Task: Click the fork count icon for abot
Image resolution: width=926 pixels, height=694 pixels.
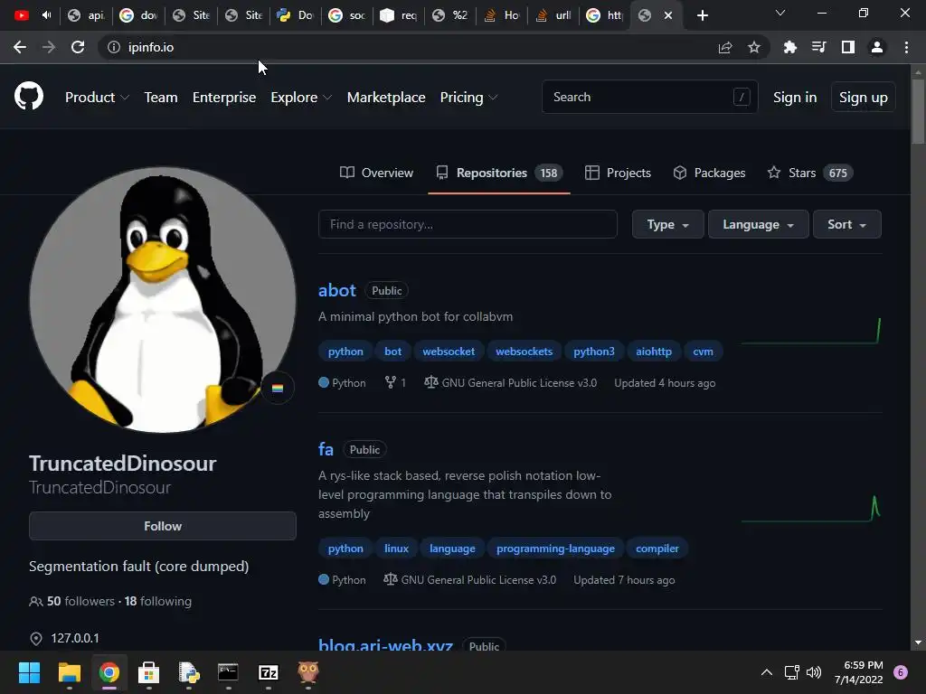Action: click(391, 382)
